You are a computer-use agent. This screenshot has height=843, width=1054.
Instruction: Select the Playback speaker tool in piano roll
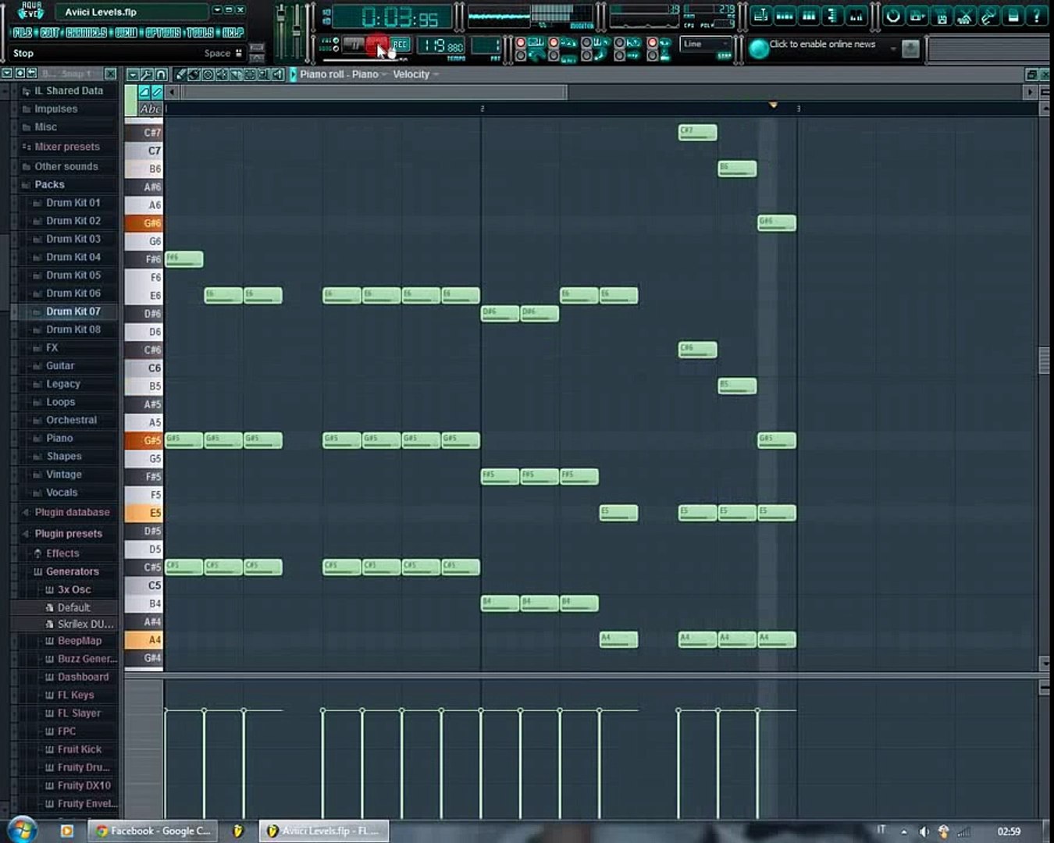(277, 74)
